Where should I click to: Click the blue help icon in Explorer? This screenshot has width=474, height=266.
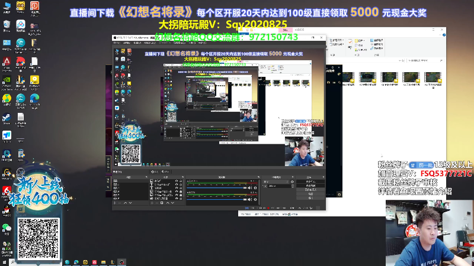click(x=444, y=35)
